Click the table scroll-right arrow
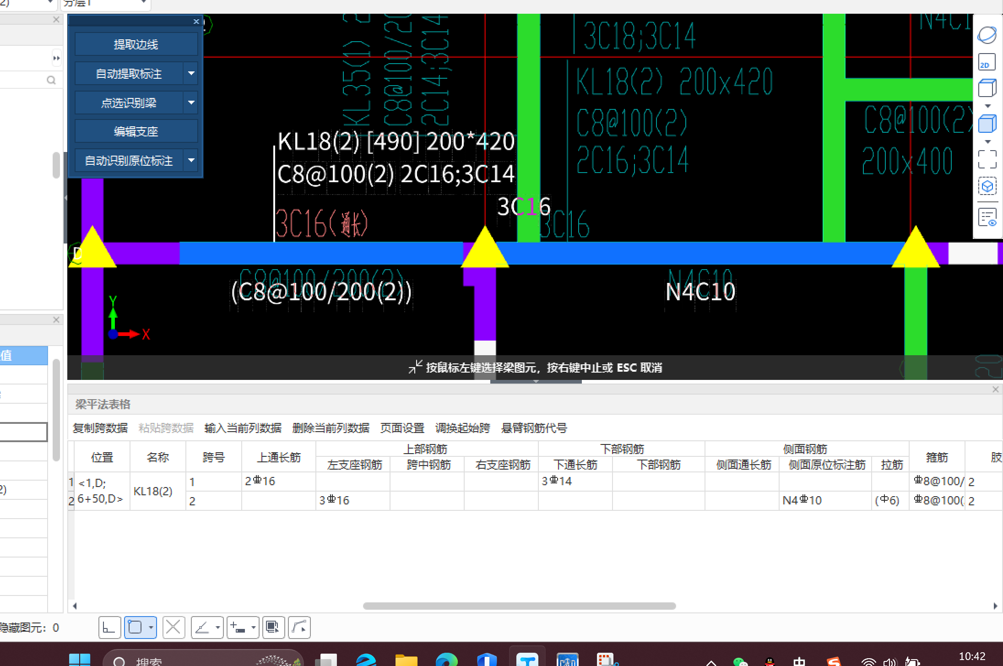 pyautogui.click(x=996, y=606)
